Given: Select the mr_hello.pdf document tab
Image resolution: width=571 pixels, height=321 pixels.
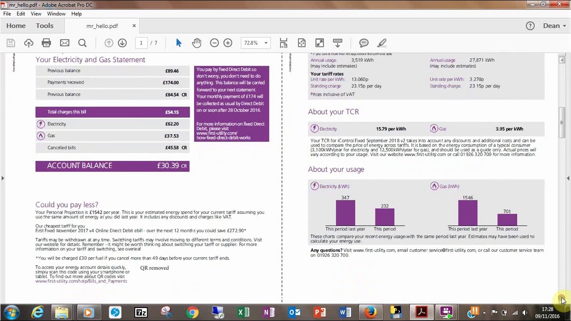Looking at the screenshot, I should 102,26.
